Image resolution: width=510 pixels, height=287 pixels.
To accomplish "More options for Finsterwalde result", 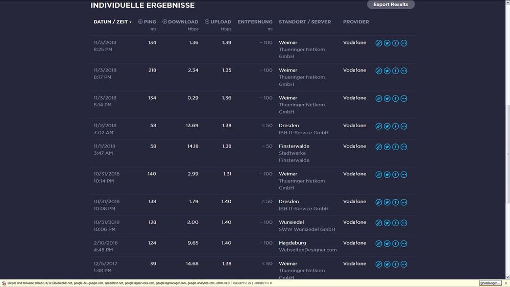I will tap(404, 147).
